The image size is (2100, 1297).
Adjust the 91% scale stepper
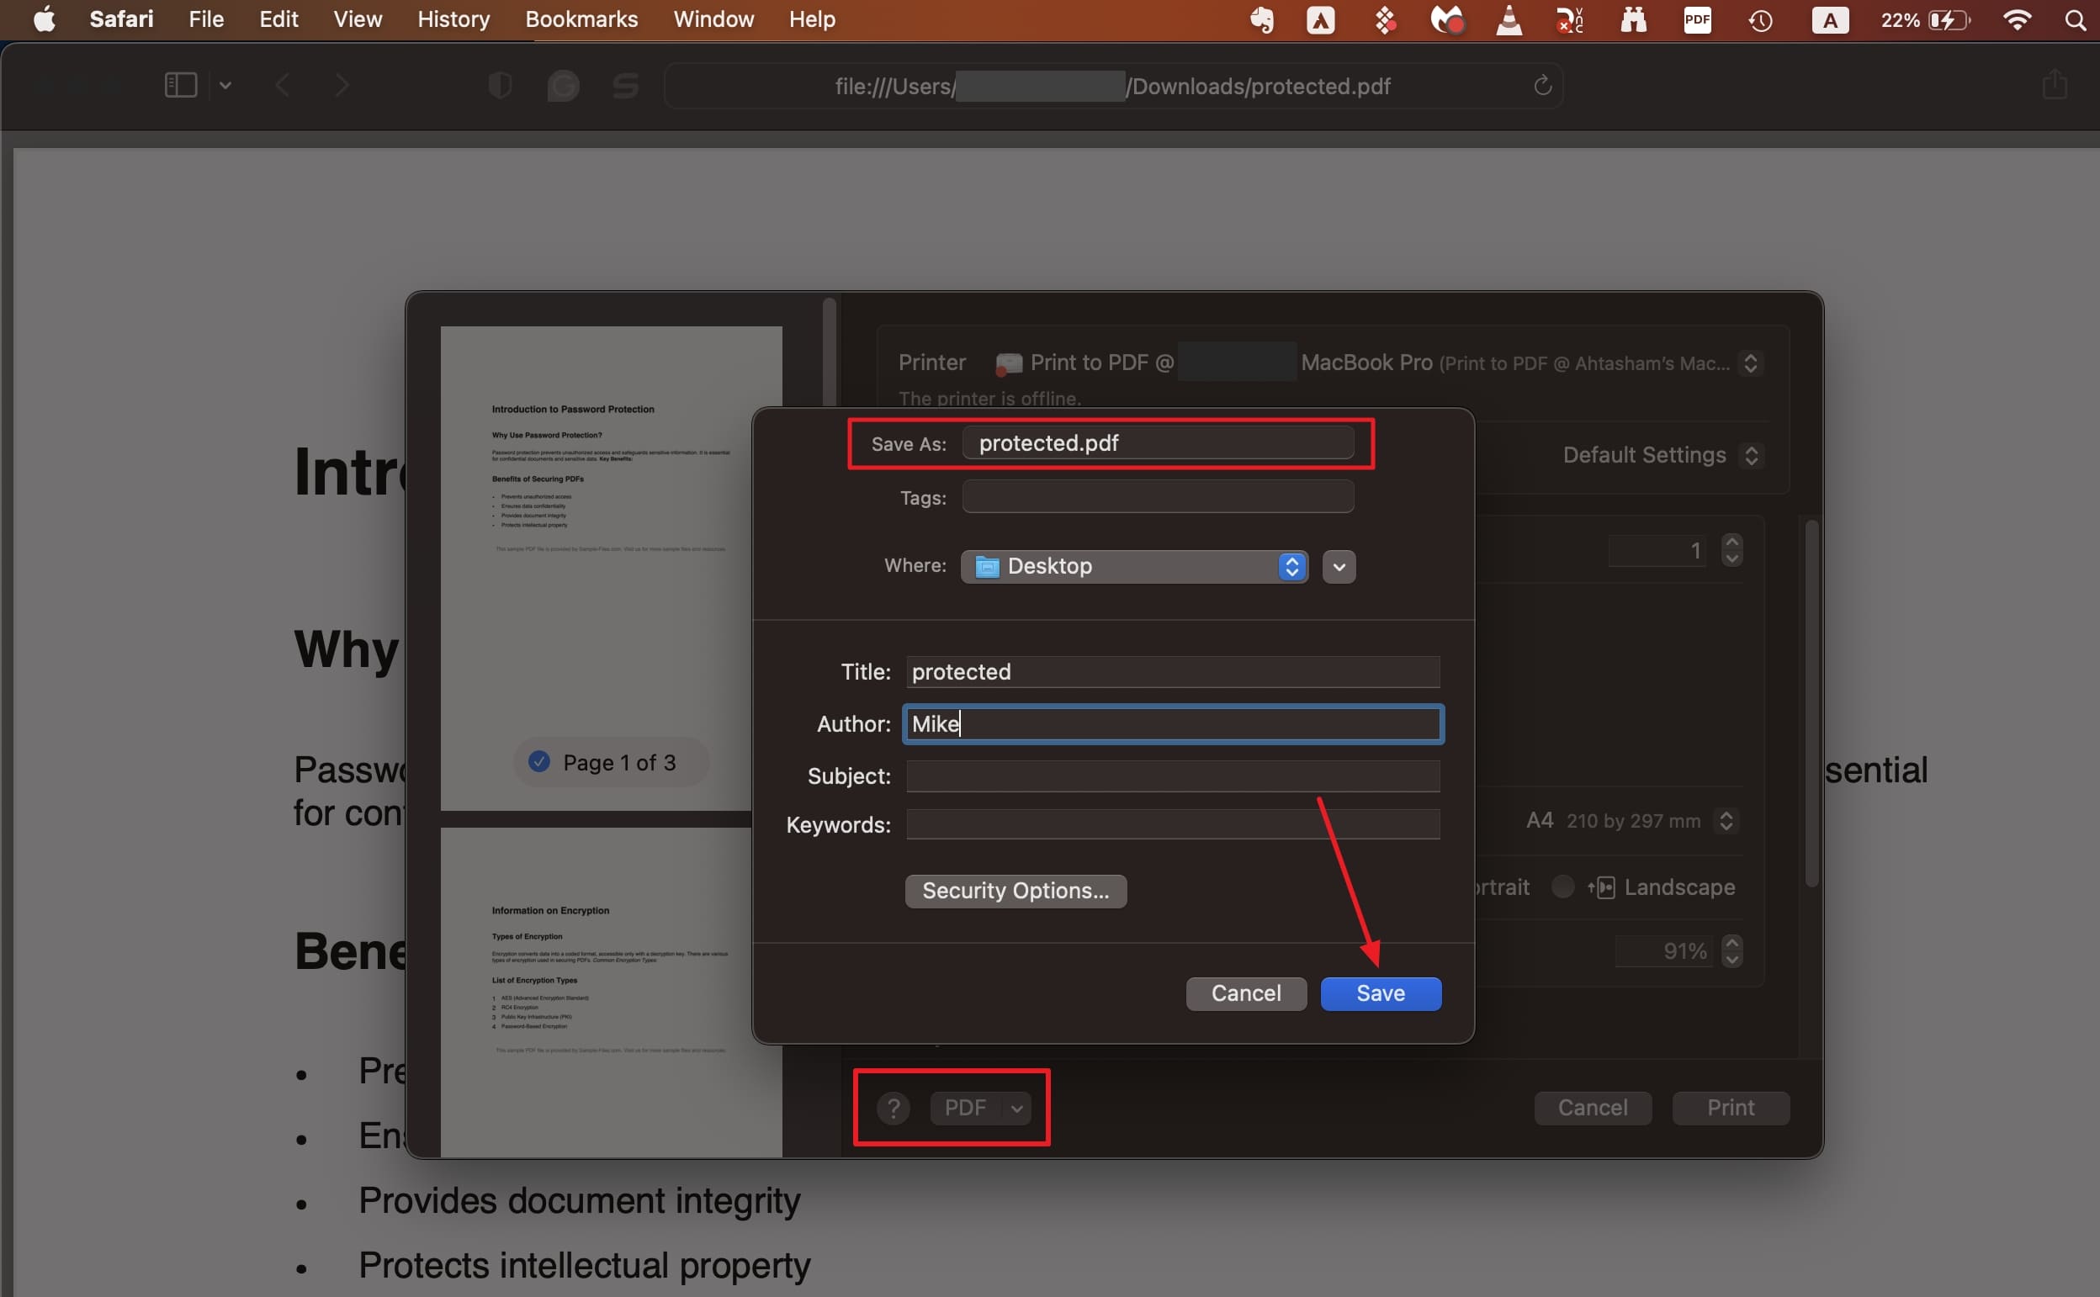coord(1731,950)
